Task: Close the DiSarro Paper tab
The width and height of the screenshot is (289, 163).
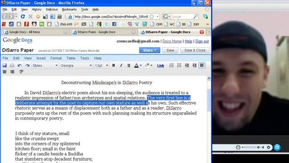Action: click(202, 32)
